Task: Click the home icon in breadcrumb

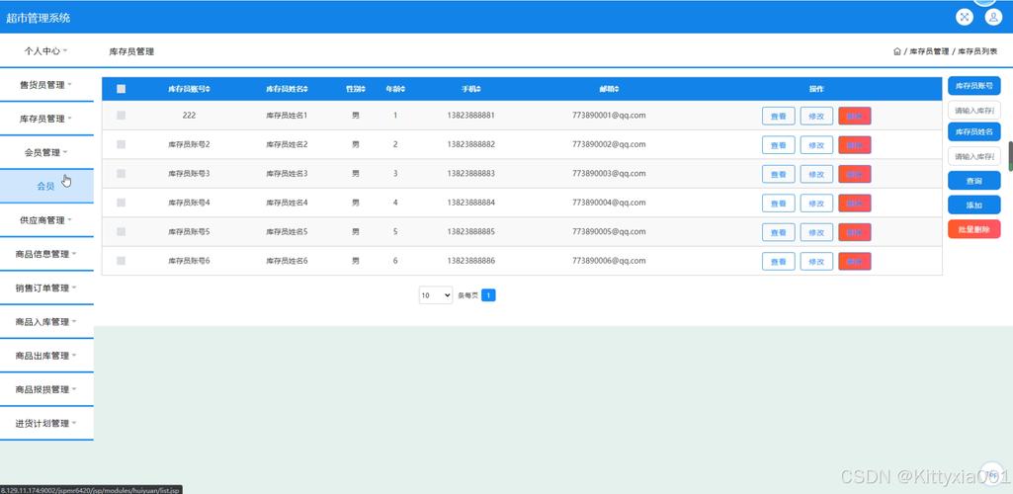Action: click(x=896, y=51)
